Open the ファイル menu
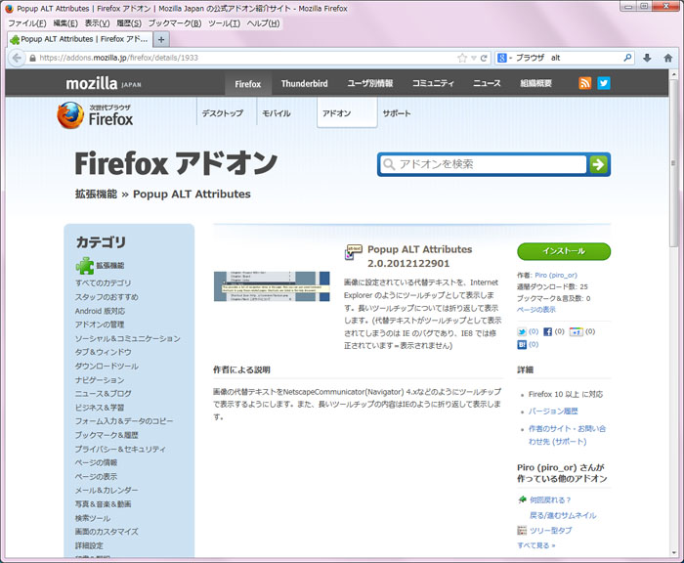The height and width of the screenshot is (563, 684). 27,23
